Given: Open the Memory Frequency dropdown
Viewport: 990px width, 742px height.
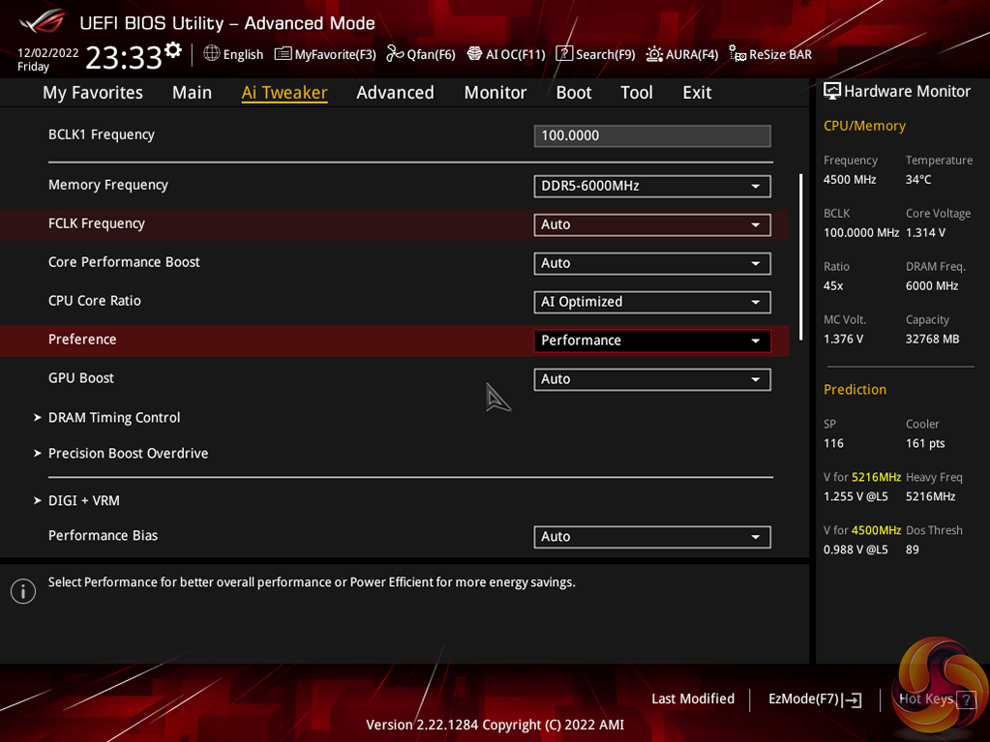Looking at the screenshot, I should pos(651,186).
